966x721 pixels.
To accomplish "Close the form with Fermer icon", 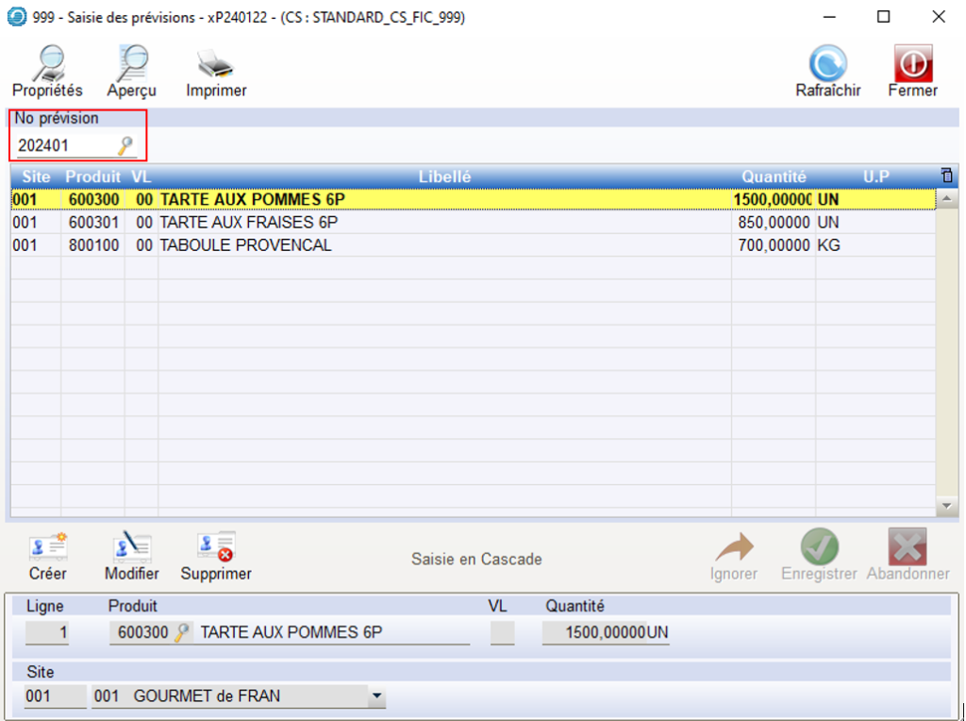I will 912,65.
